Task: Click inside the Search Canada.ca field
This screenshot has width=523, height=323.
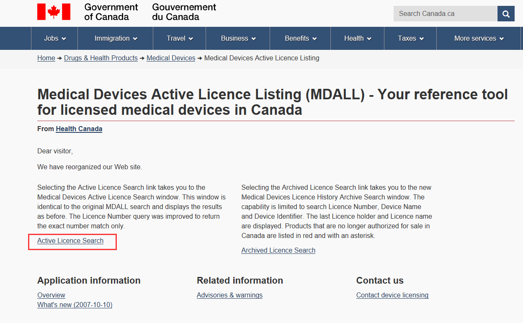Action: click(445, 14)
